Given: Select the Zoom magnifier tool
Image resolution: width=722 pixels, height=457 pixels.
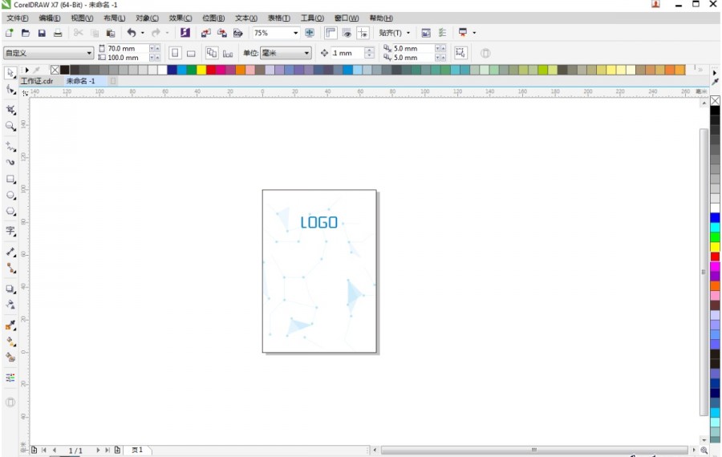Looking at the screenshot, I should [x=10, y=126].
